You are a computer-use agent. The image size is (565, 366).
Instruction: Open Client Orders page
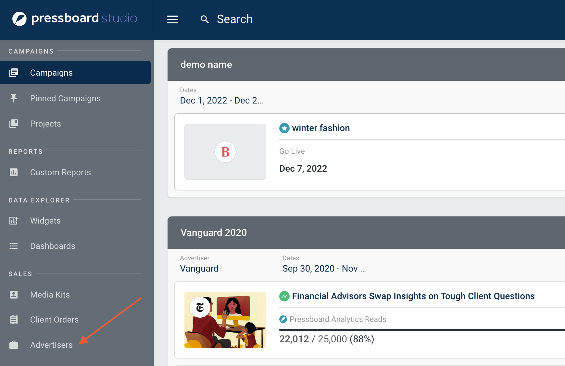[x=54, y=320]
